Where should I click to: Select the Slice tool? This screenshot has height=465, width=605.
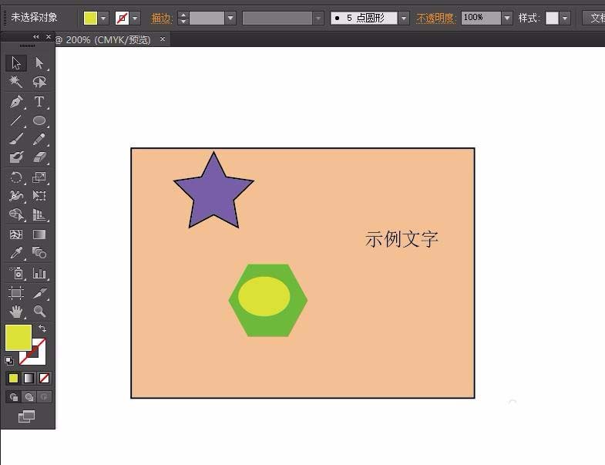point(39,293)
